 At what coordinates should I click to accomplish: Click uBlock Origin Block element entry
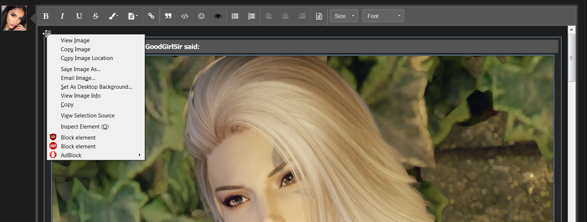tap(96, 137)
